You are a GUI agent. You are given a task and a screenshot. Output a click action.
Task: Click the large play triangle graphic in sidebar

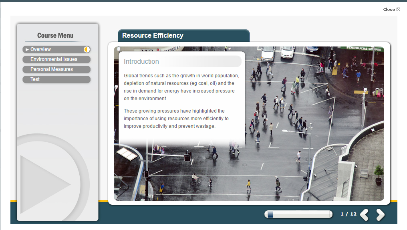(x=44, y=184)
